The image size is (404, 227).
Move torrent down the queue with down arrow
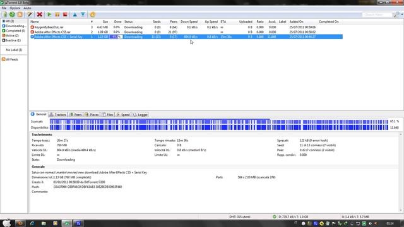pyautogui.click(x=83, y=15)
